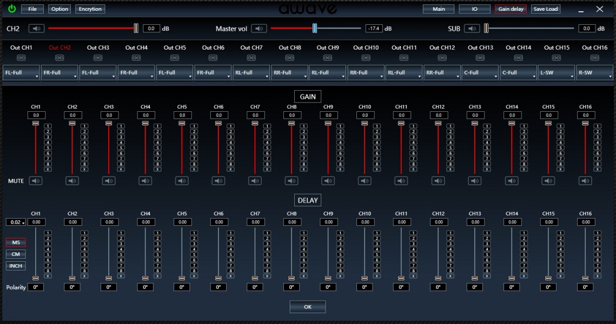Toggle CH8 polarity 0° box

click(x=292, y=287)
